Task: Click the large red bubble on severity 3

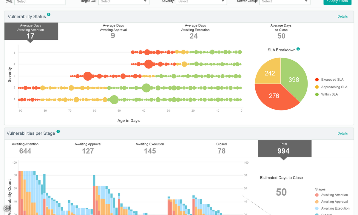Action: pyautogui.click(x=87, y=76)
